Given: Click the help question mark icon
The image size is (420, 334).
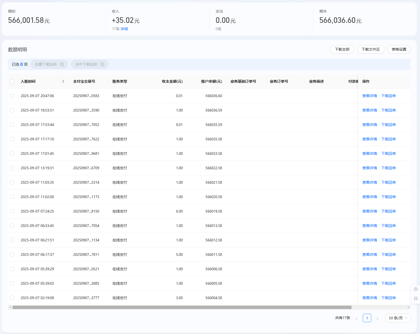Looking at the screenshot, I should tap(416, 289).
